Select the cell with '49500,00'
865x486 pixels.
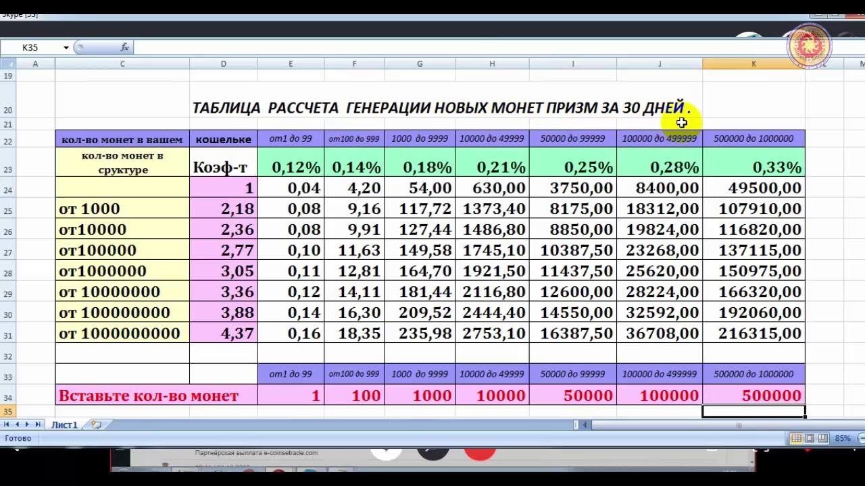753,188
